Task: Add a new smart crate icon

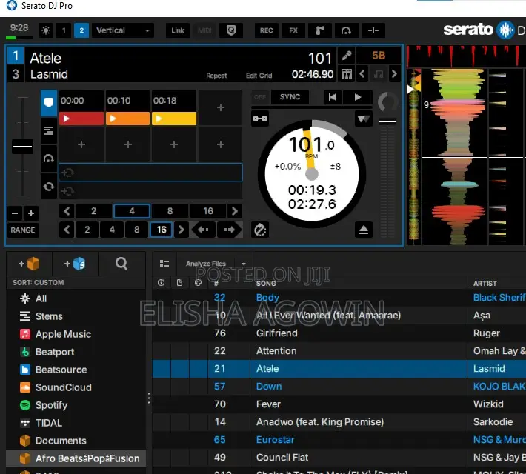Action: (x=75, y=264)
